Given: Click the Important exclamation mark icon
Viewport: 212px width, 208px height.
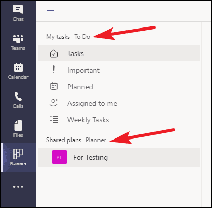Looking at the screenshot, I should 54,70.
